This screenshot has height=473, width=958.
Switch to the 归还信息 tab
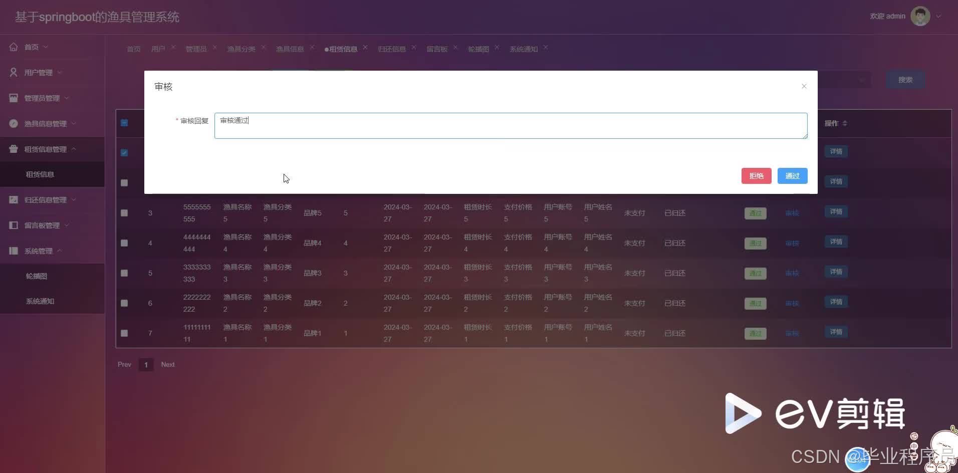pos(392,49)
